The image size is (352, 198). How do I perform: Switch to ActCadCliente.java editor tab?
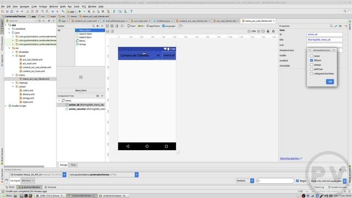(x=115, y=21)
